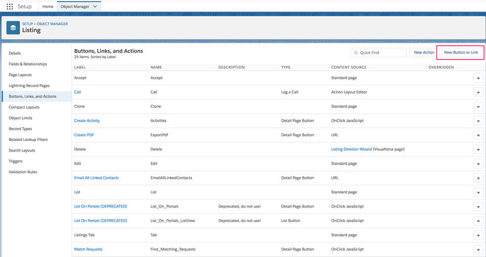Click the Activities name cell
Screen dimensions: 486x257
(158, 121)
